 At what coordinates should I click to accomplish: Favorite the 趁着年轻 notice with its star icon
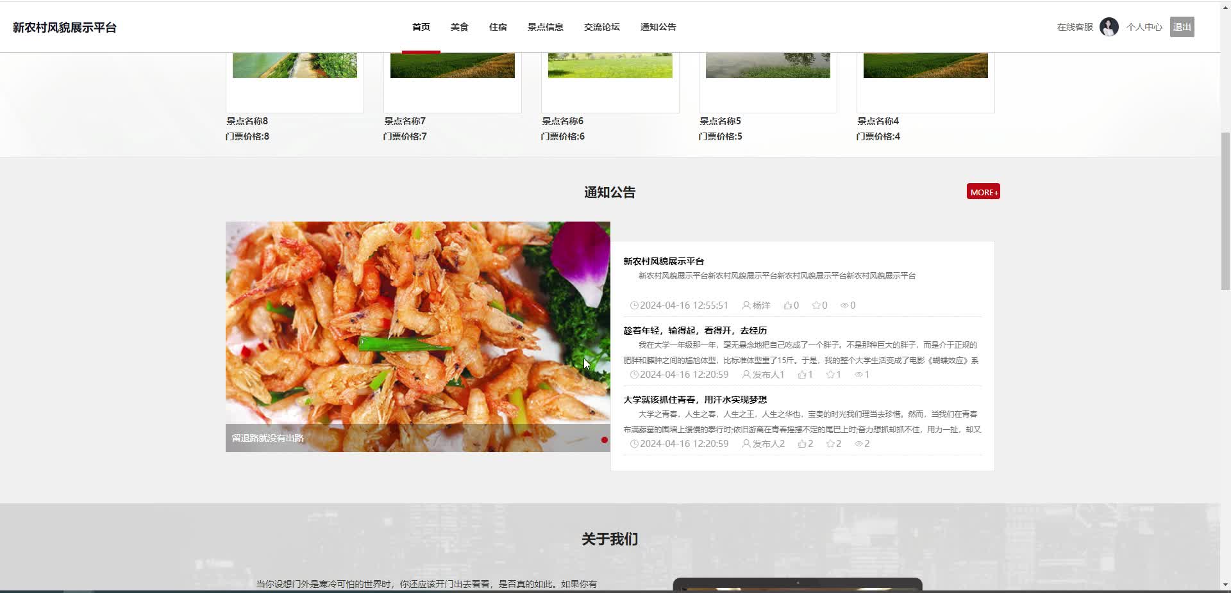pos(830,375)
